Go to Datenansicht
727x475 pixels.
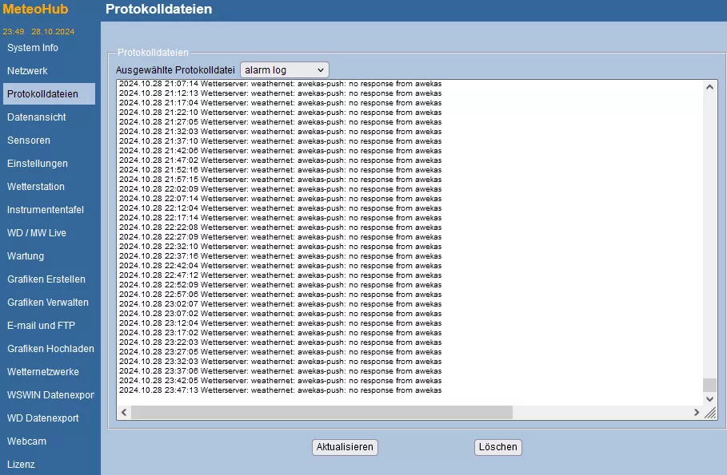coord(37,117)
